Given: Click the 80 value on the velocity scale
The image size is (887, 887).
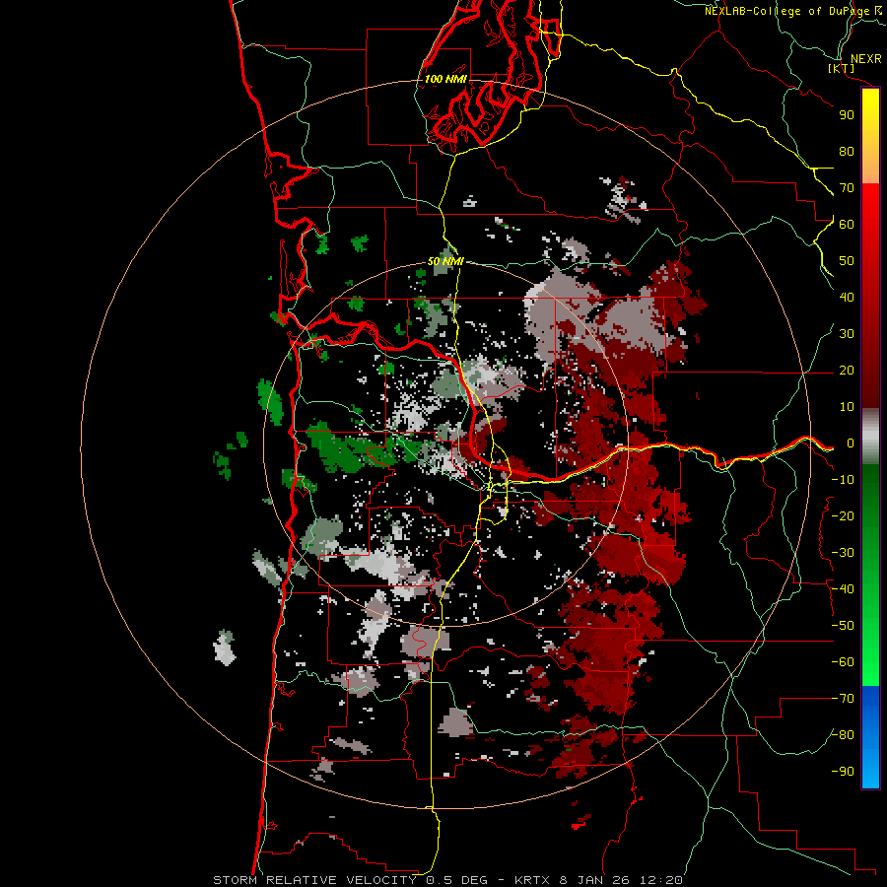Looking at the screenshot, I should 847,151.
